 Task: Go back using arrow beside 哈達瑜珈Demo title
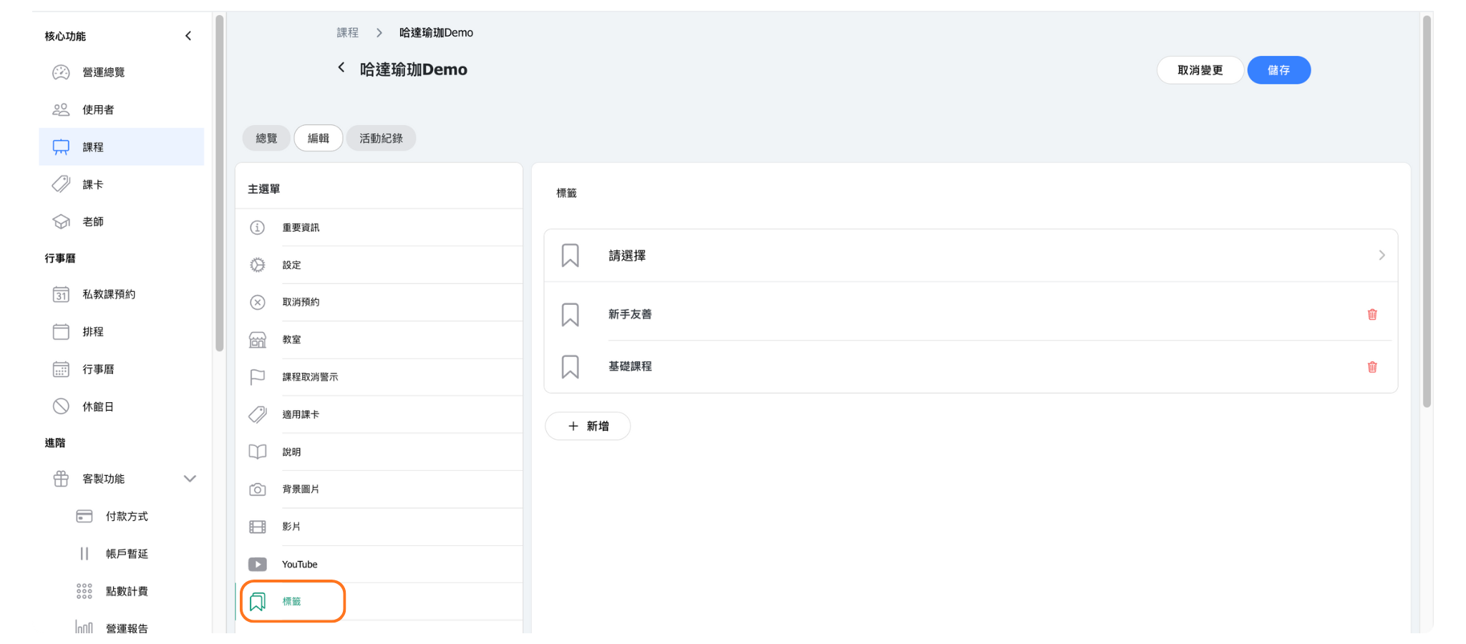click(341, 68)
